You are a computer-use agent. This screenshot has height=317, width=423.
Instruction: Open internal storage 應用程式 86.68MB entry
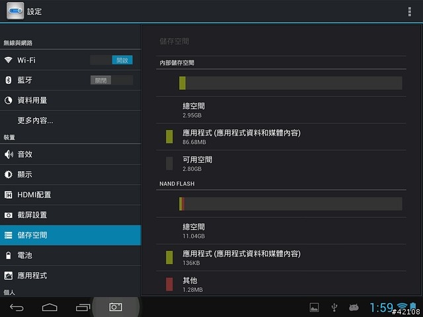[281, 137]
